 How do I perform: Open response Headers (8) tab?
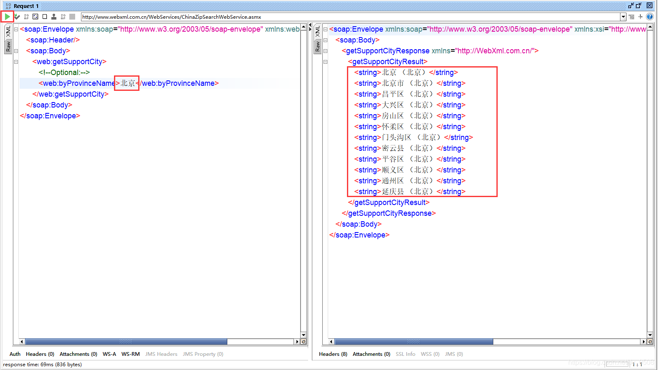pos(333,354)
